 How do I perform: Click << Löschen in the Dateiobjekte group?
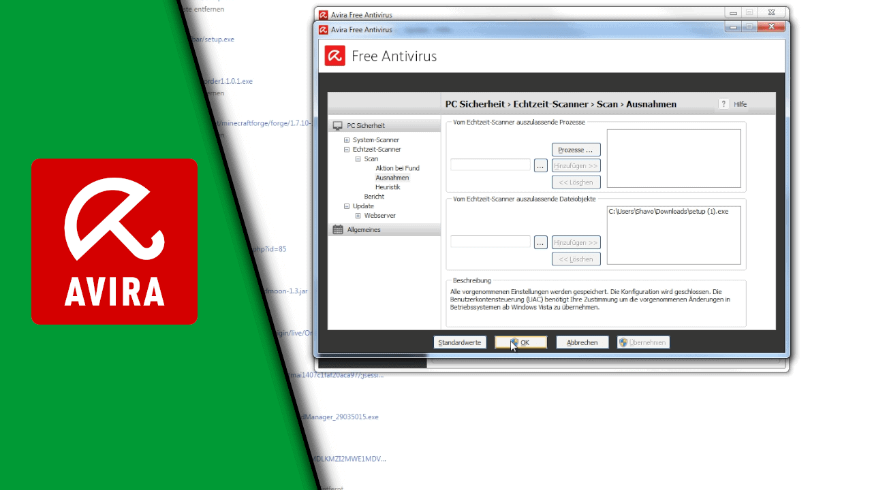point(576,259)
